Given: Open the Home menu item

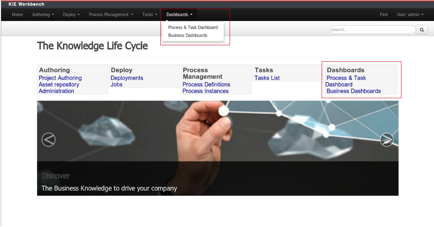Looking at the screenshot, I should (x=17, y=15).
